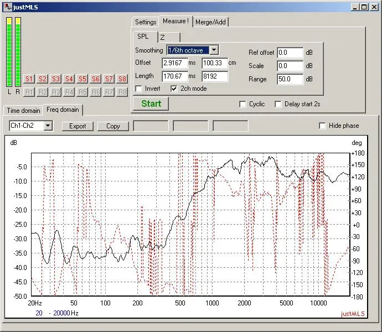Click the Length samples field 8192
The image size is (382, 332).
(215, 76)
